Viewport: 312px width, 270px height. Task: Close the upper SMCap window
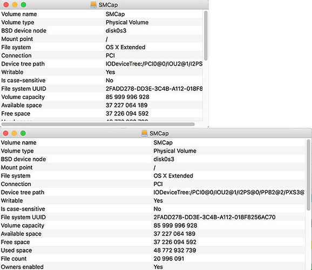click(6, 5)
